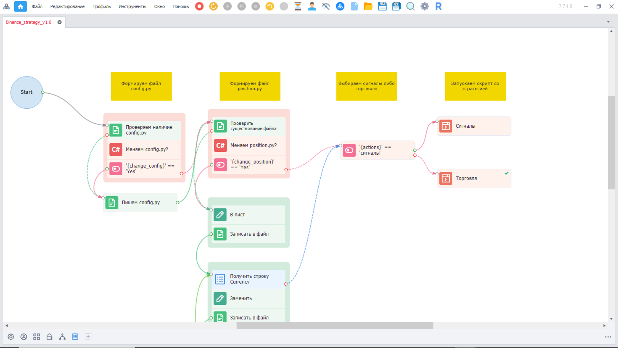Expand the tab list dropdown arrow

608,22
